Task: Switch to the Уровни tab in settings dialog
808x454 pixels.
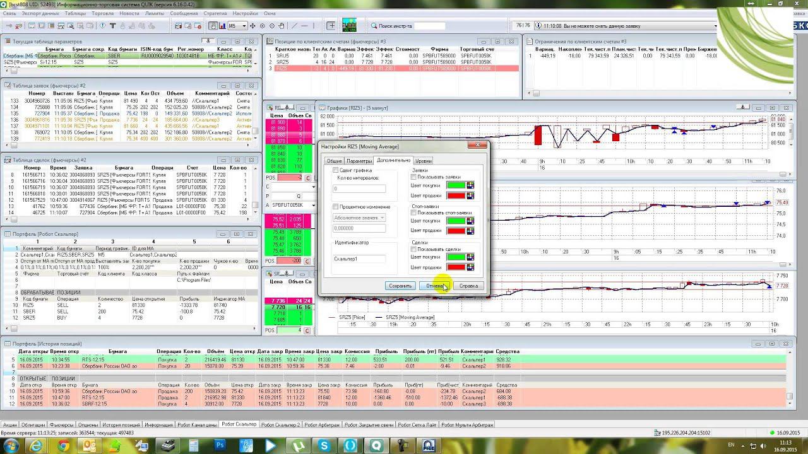Action: tap(424, 161)
